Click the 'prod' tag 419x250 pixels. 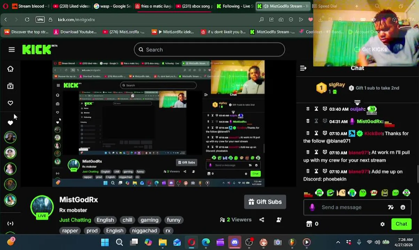click(92, 231)
